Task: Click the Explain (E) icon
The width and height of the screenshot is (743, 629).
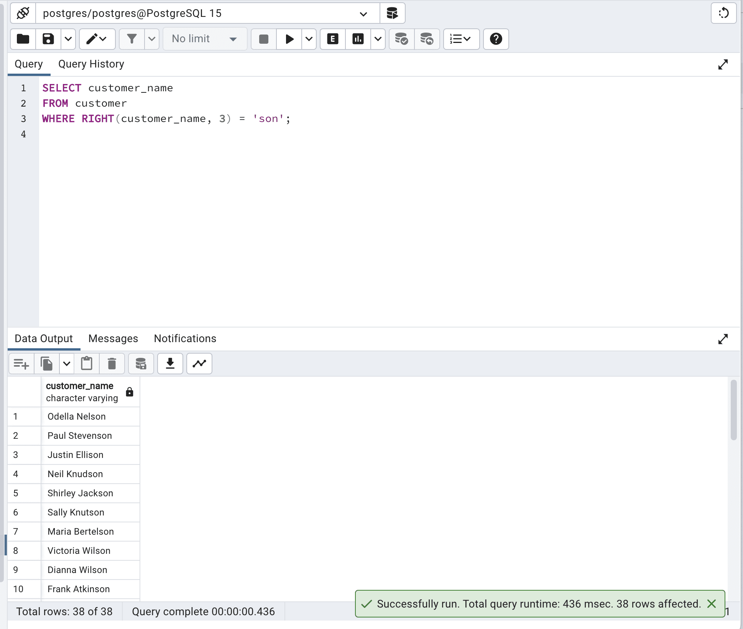Action: [332, 39]
